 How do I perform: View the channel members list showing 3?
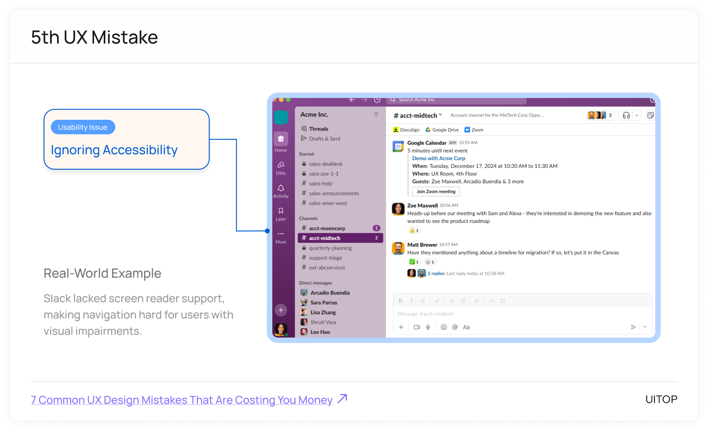coord(600,115)
